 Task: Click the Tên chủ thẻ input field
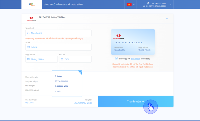pos(58,33)
